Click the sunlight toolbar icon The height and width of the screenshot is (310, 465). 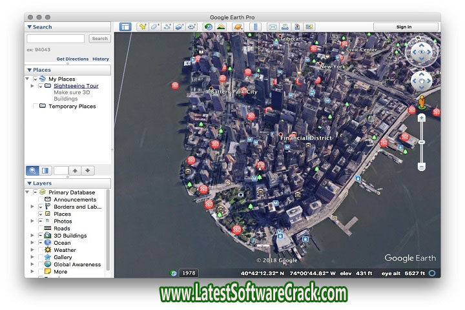tap(221, 26)
